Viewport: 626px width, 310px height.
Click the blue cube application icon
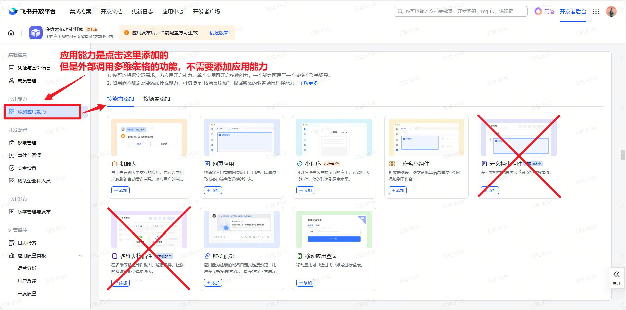tap(36, 33)
